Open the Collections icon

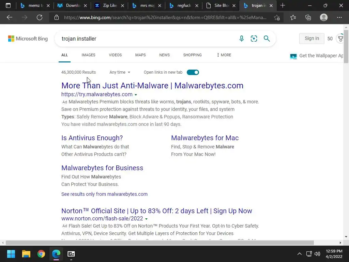tap(308, 17)
